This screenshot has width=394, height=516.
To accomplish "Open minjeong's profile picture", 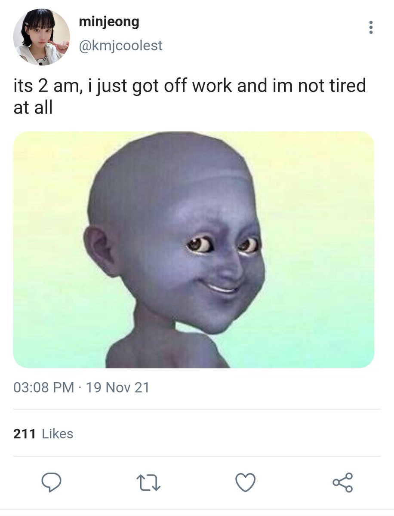I will (41, 37).
